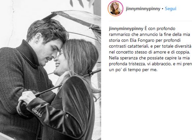This screenshot has height=140, width=192.
Task: Click the velvet jacket sleeve buttons
Action: point(37,113)
